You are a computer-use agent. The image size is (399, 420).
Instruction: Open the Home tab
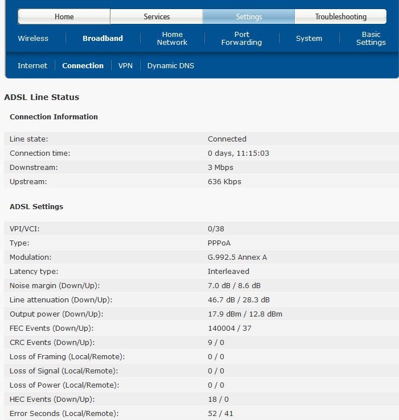point(64,16)
